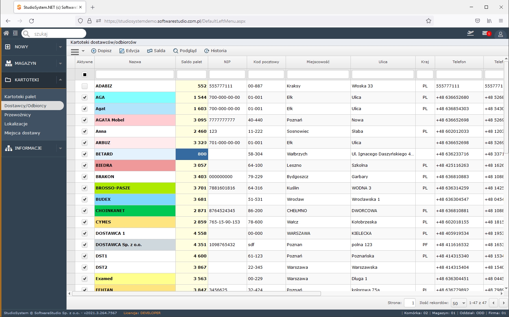Click the home icon in top bar
This screenshot has height=317, width=509.
pos(6,33)
